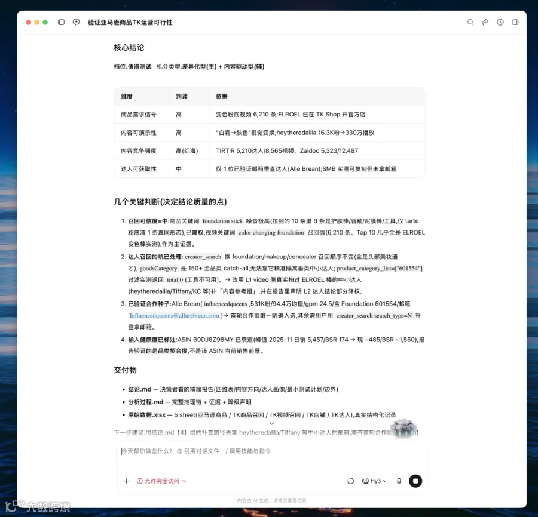Click the 输入健康度已标注 bold text
The height and width of the screenshot is (517, 538).
click(152, 340)
